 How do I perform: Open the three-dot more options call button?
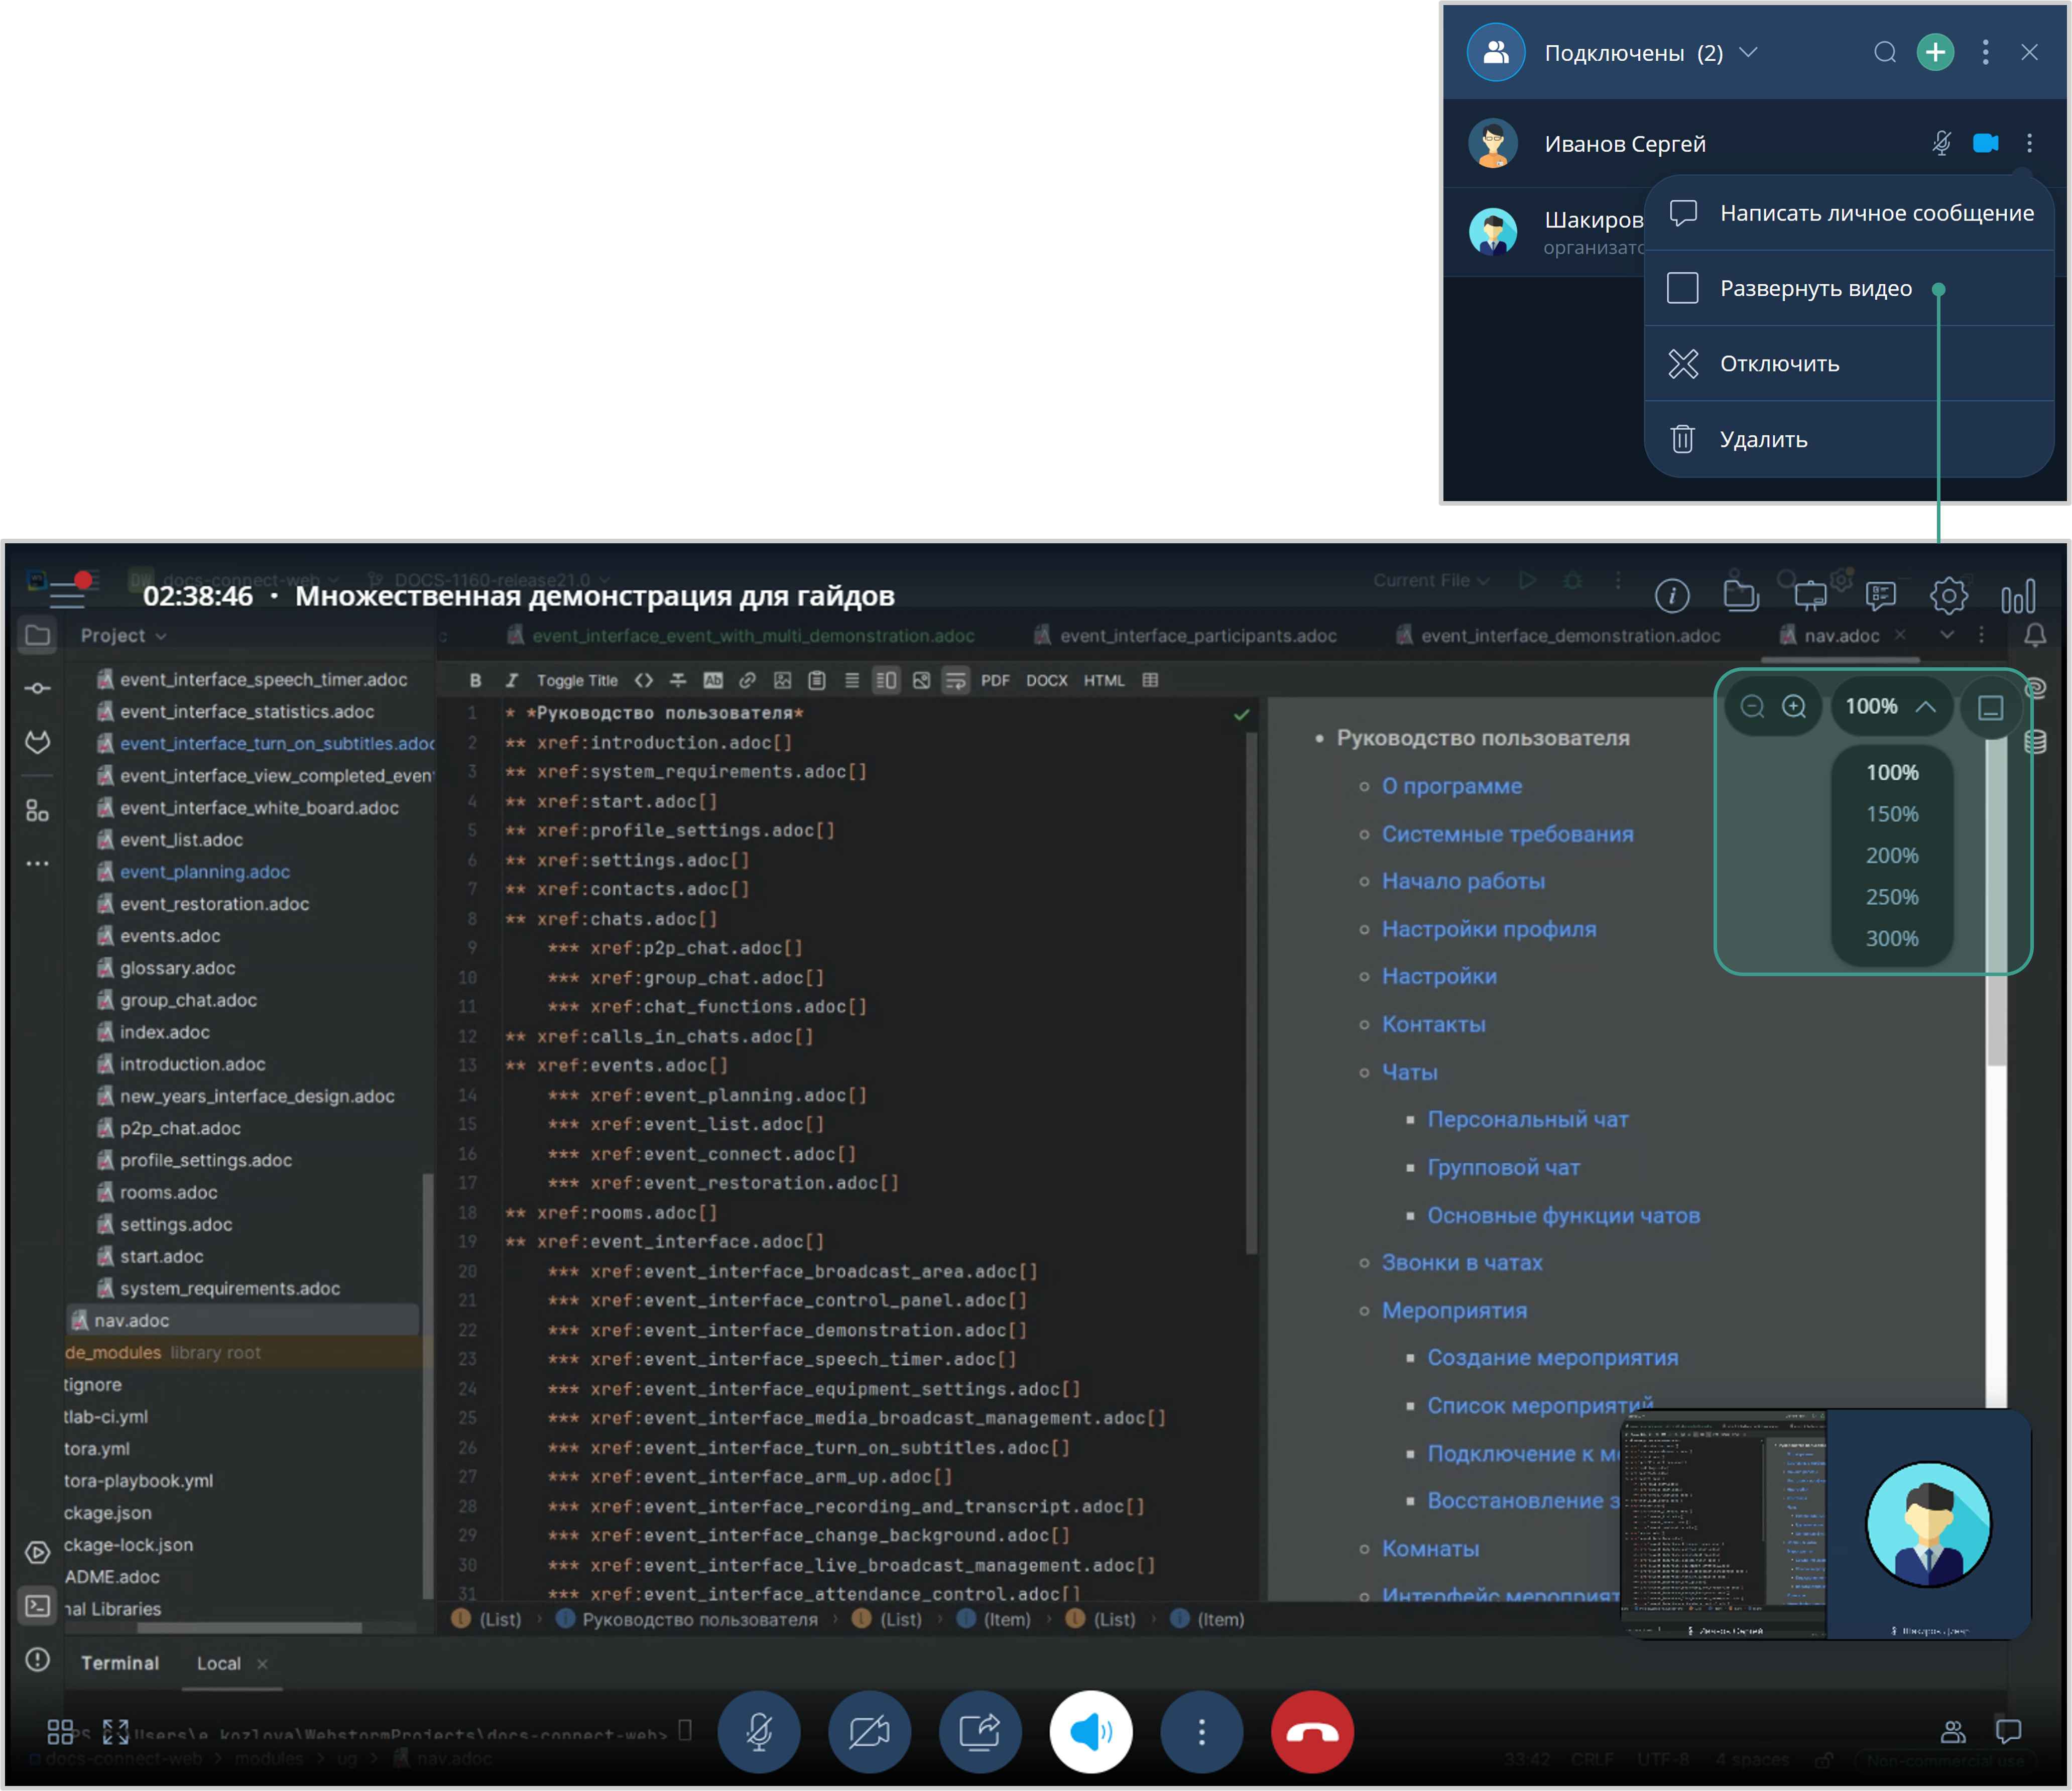[1201, 1732]
